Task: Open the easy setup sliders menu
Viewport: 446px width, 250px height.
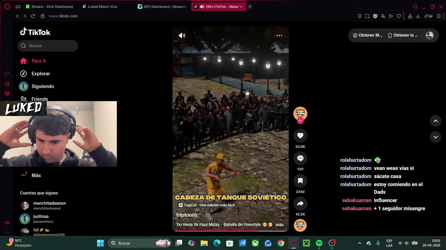Action: pos(439,16)
